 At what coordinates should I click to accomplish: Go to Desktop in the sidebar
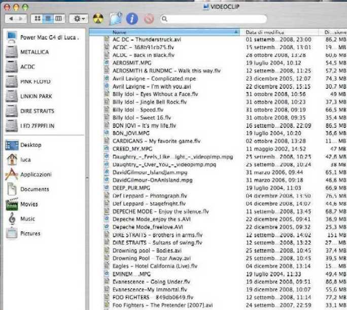[23, 145]
